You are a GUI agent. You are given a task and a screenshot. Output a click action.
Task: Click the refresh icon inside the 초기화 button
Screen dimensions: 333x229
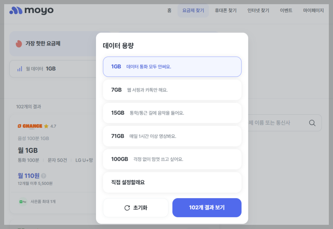click(127, 208)
